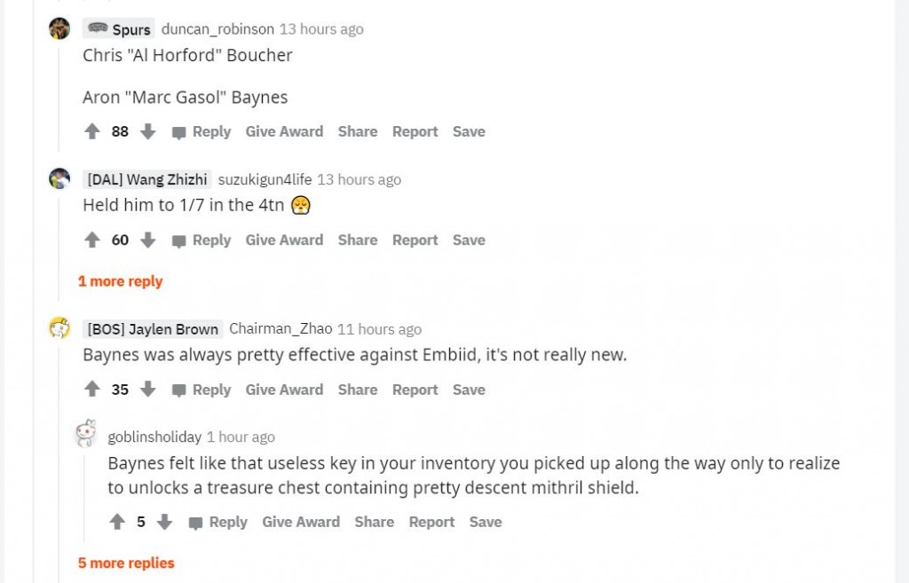Downvote the comment with 60 points
The image size is (909, 583).
[148, 240]
